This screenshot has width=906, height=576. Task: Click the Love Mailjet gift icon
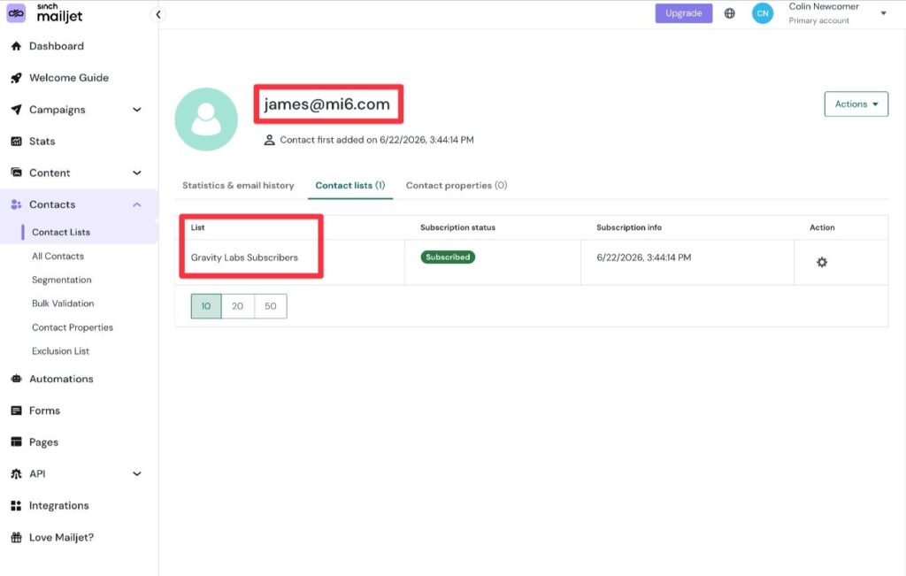pos(16,537)
